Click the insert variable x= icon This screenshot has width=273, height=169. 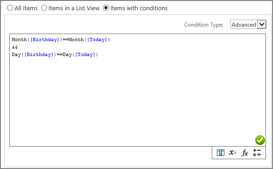pyautogui.click(x=233, y=153)
